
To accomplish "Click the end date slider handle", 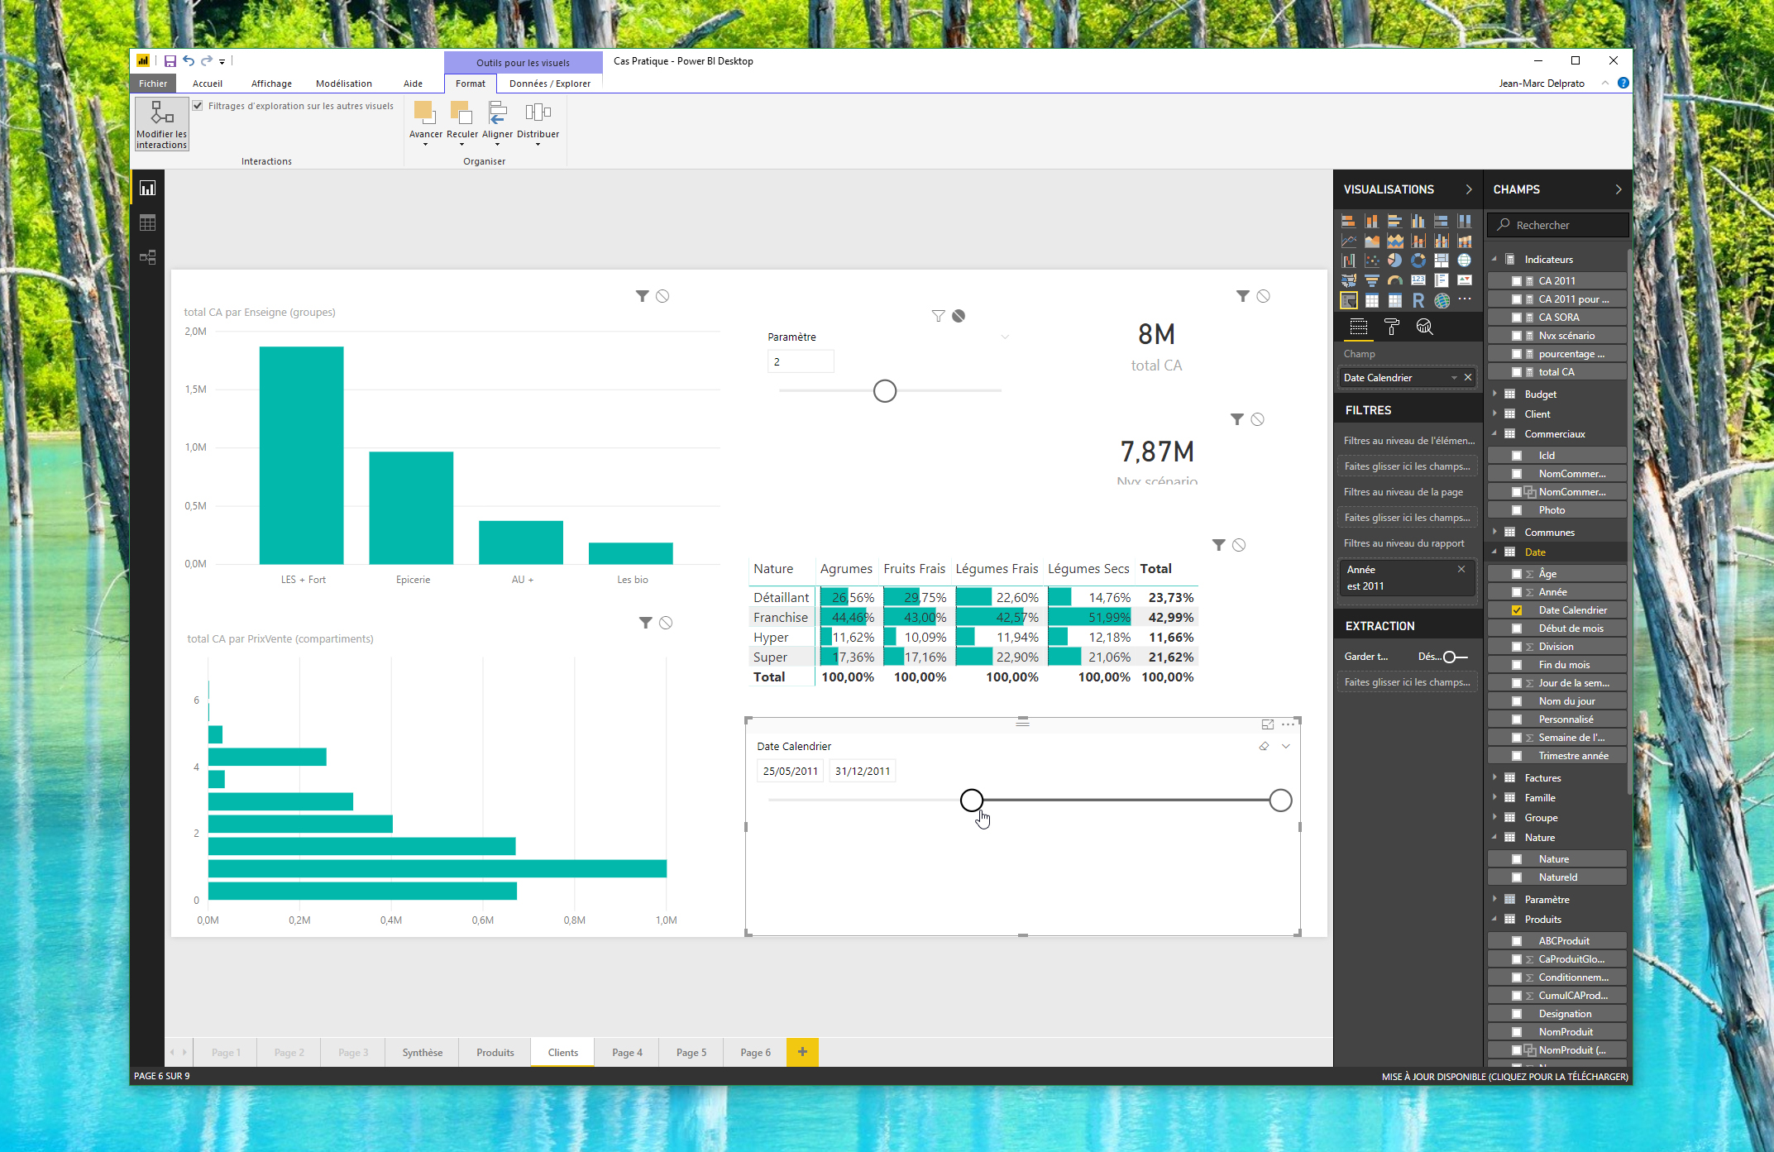I will 1280,801.
